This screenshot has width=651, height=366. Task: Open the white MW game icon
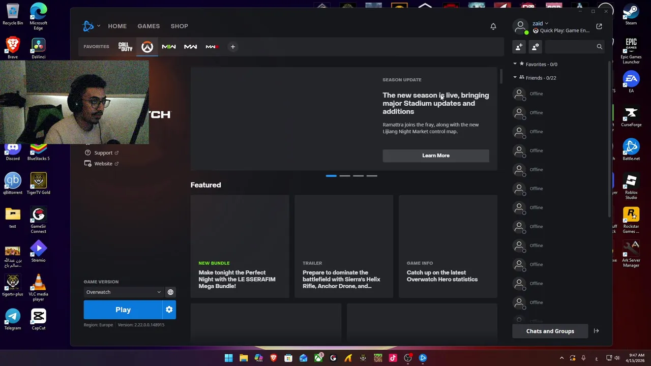[190, 47]
